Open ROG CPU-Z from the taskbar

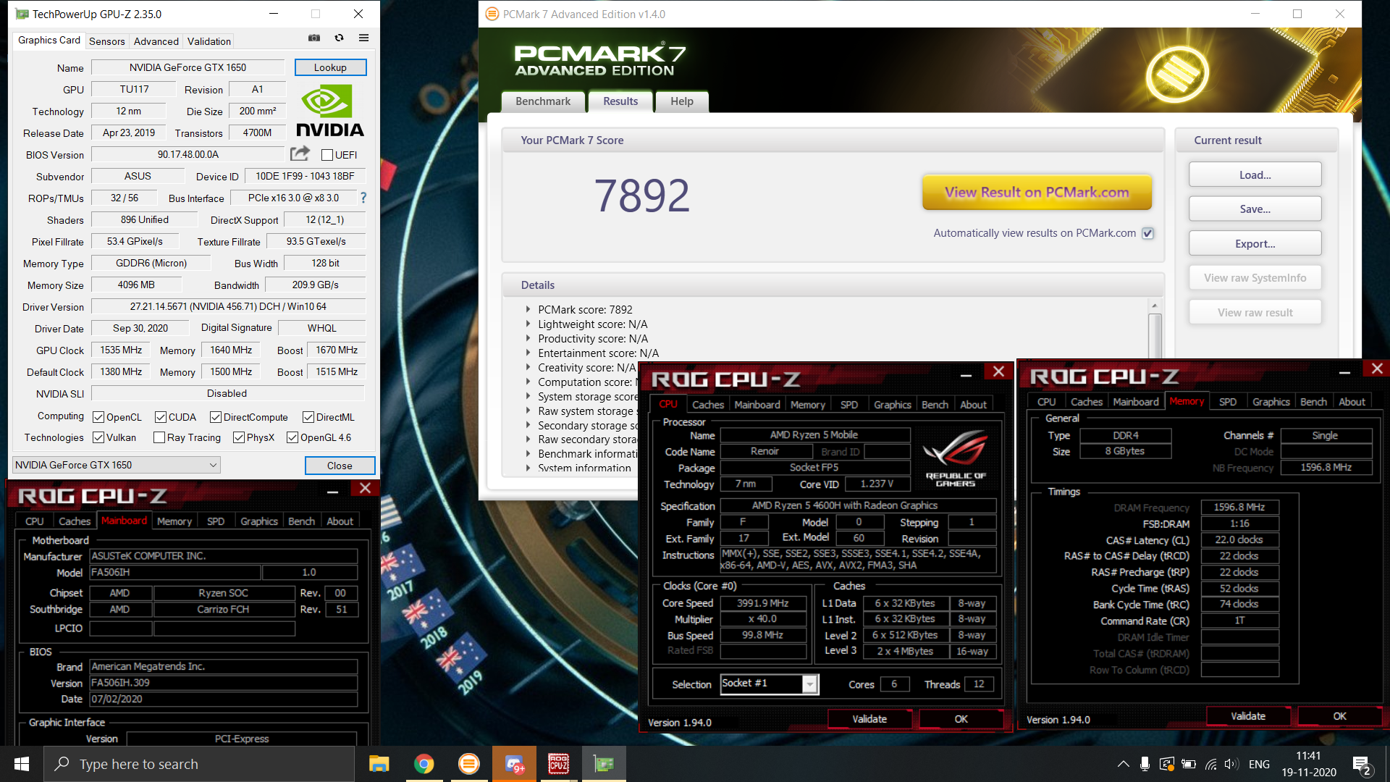pos(559,764)
